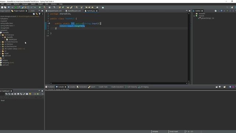Viewport: 236px width, 133px height.
Task: Minimize the editor area
Action: pos(187,11)
